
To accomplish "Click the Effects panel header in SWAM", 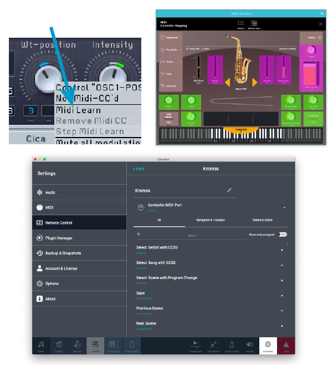I will pos(311,38).
